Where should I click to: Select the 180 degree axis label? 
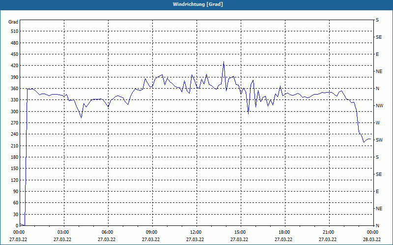[15, 157]
